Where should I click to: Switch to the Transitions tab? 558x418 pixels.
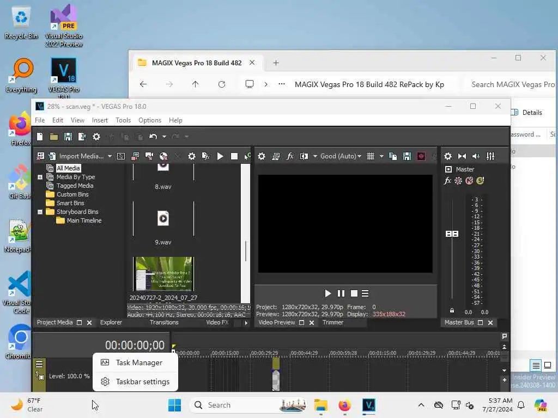[164, 322]
